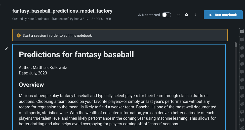
Task: Click the Overview section heading
Action: click(31, 85)
